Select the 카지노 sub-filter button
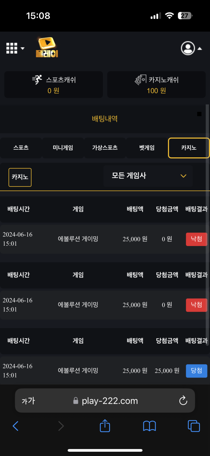 tap(20, 177)
